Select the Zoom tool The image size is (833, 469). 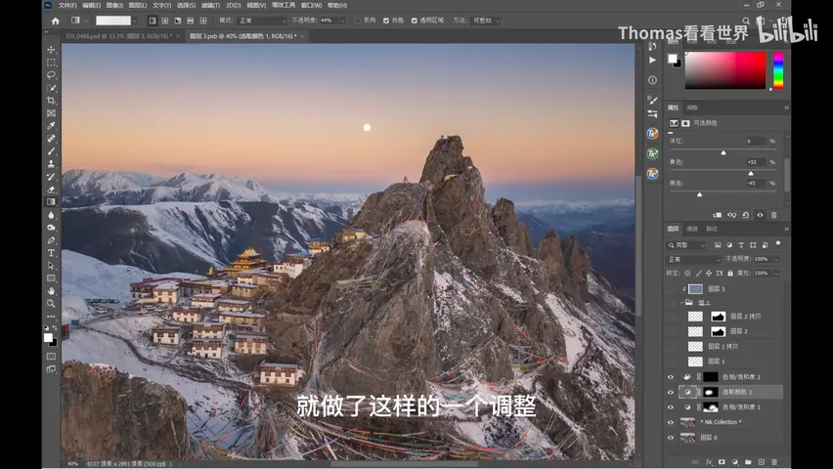(x=51, y=304)
